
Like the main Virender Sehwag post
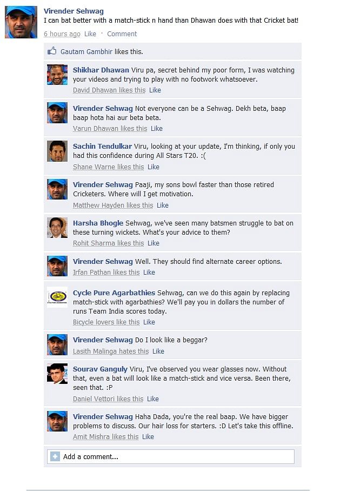point(90,34)
